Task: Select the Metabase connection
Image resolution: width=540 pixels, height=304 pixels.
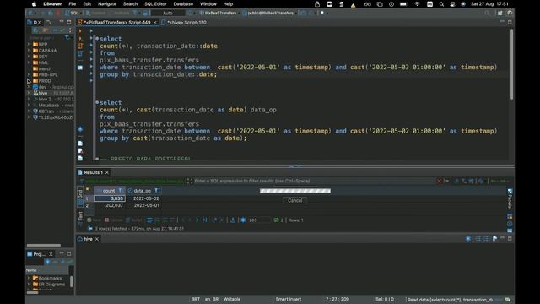Action: pyautogui.click(x=49, y=105)
